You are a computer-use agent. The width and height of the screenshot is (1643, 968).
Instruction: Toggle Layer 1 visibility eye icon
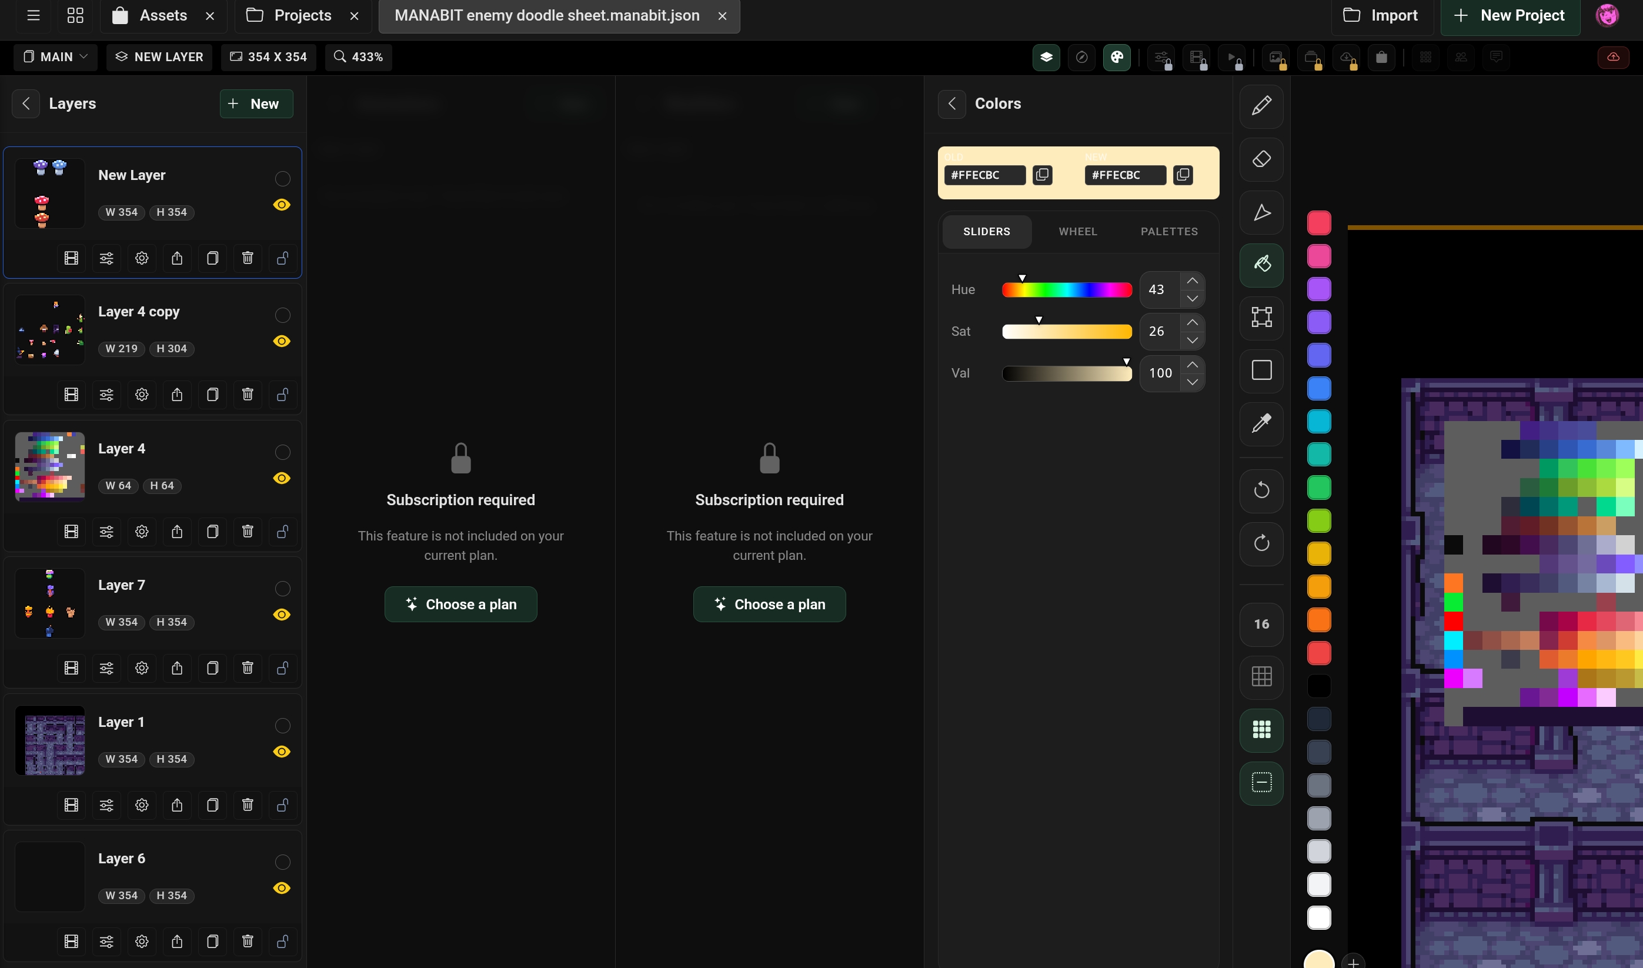(x=282, y=752)
